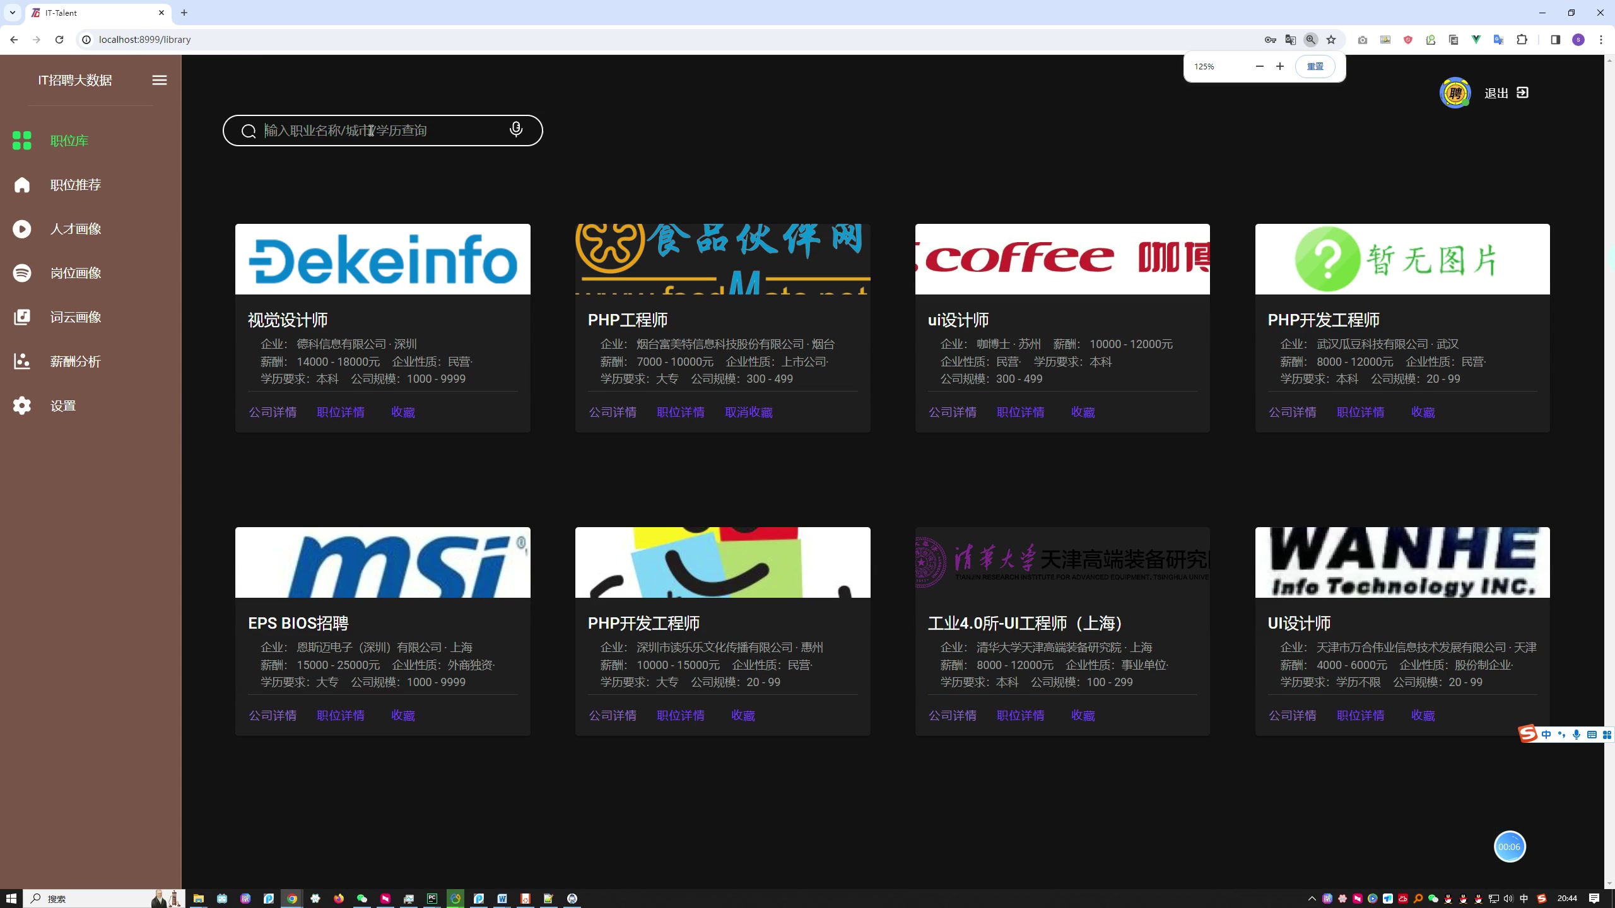The height and width of the screenshot is (908, 1615).
Task: Click the 暂无图片 placeholder thumbnail
Action: coord(1402,259)
